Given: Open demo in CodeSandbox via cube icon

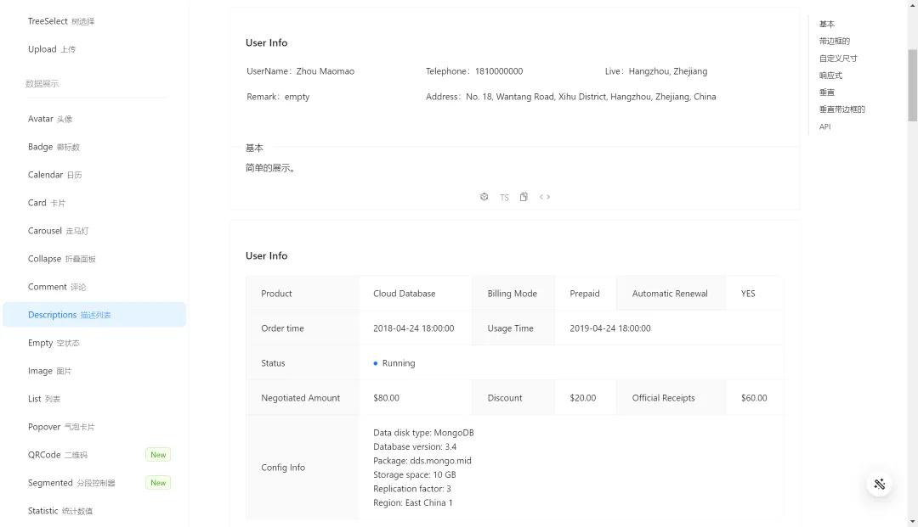Looking at the screenshot, I should coord(484,197).
